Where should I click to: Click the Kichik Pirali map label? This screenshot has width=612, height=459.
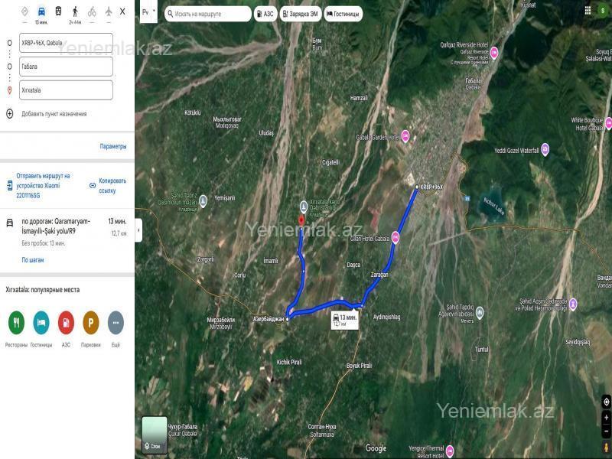289,362
